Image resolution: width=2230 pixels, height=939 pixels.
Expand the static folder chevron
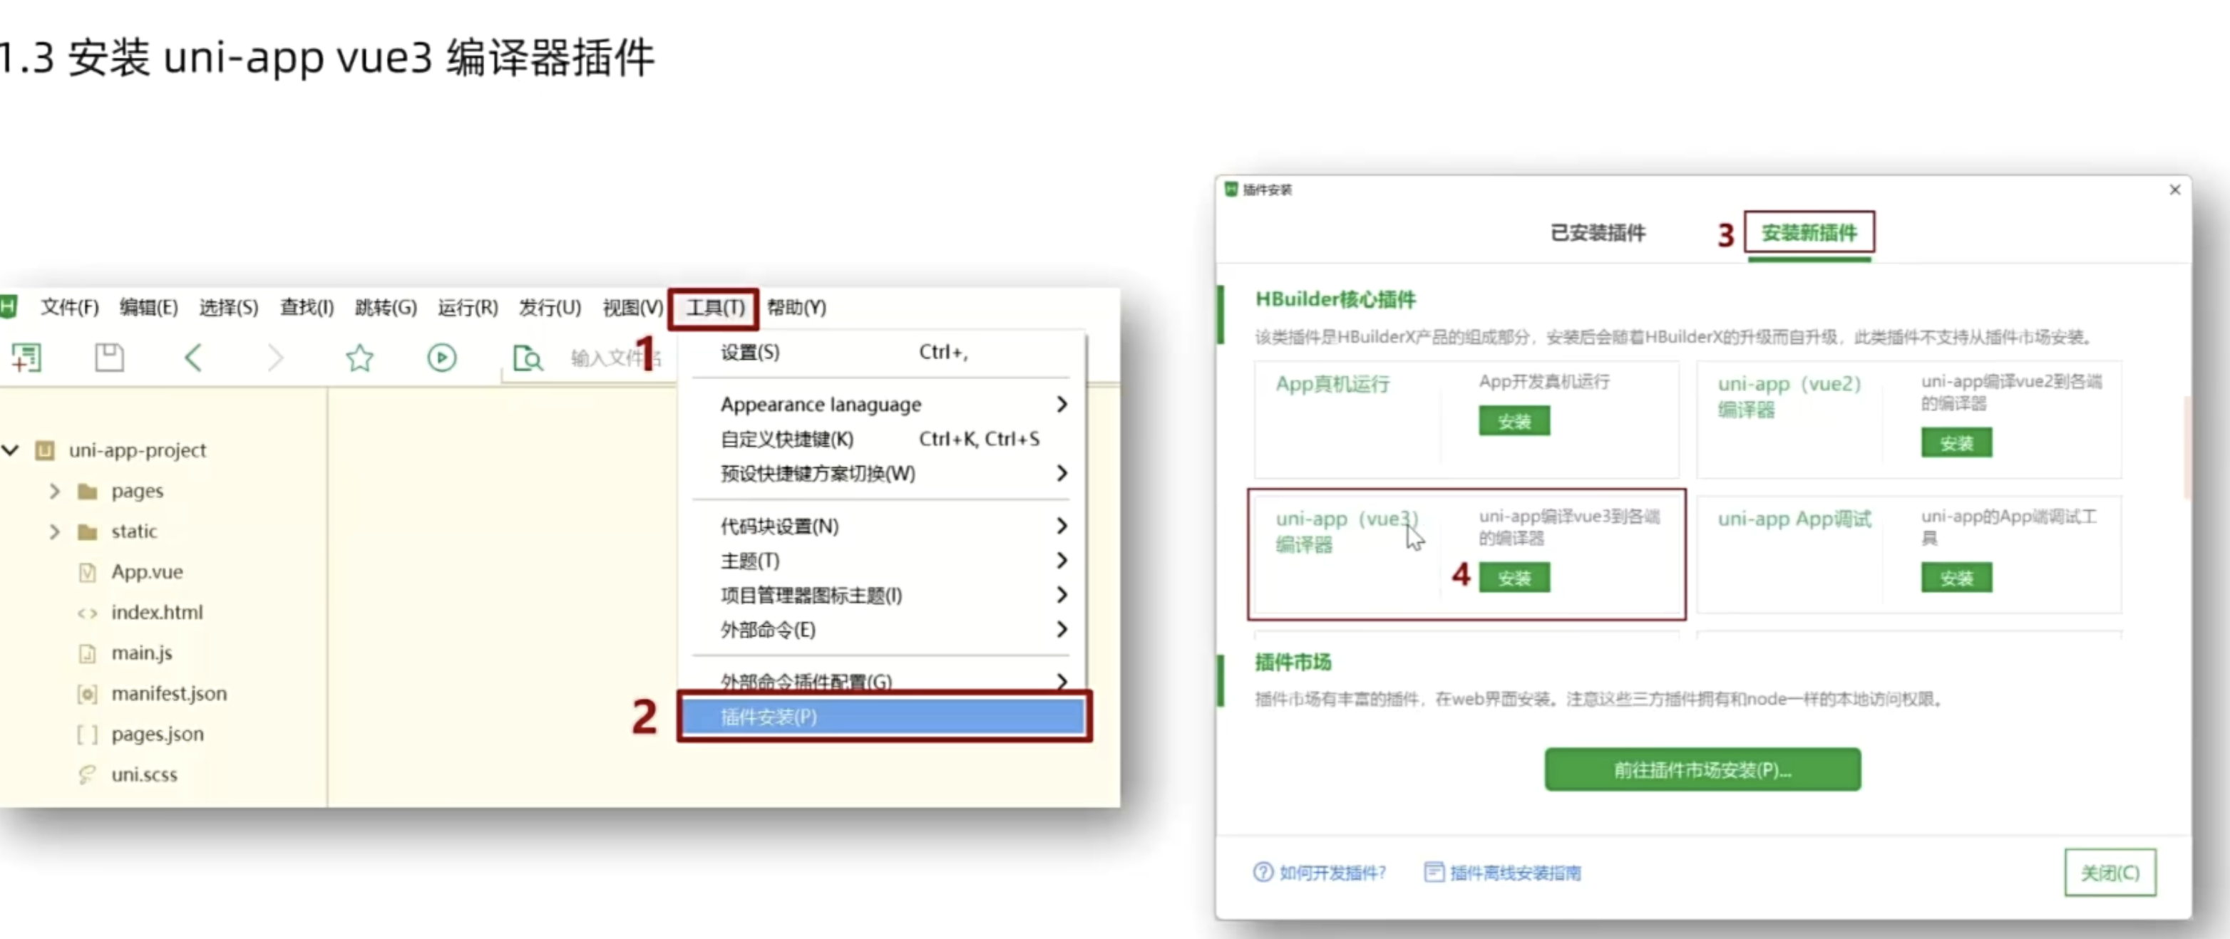click(x=54, y=531)
